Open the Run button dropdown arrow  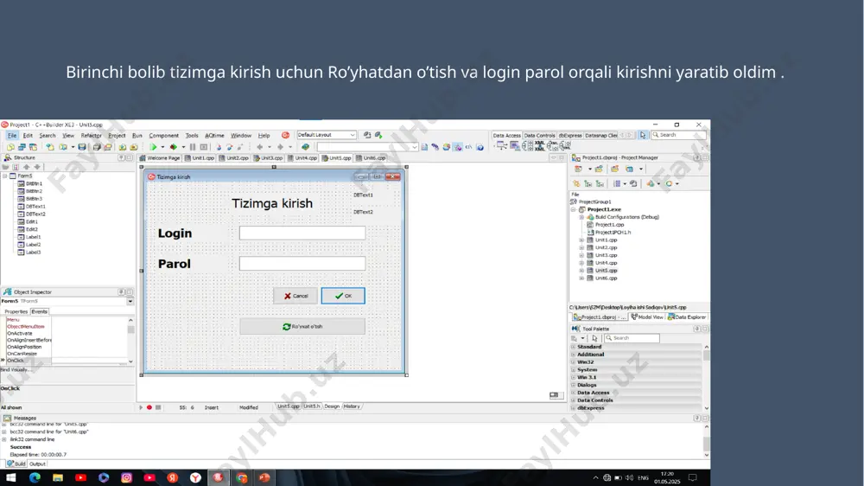tap(162, 147)
